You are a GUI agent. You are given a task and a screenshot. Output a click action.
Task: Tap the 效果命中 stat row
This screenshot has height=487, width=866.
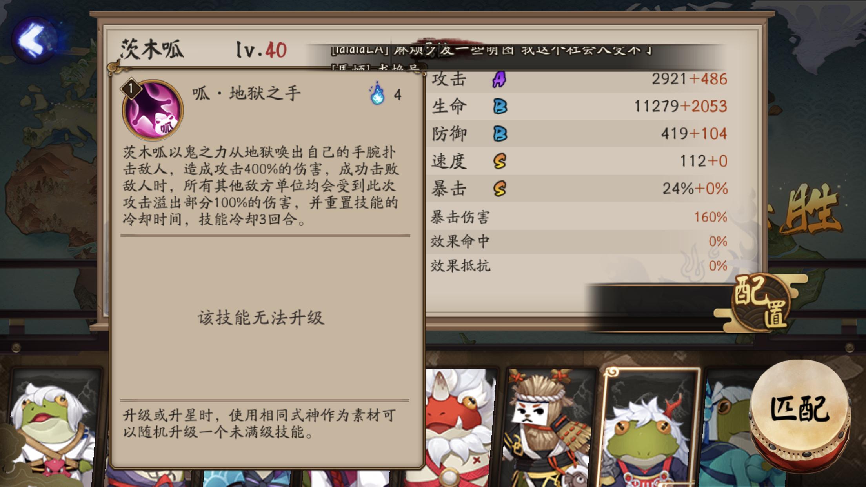pos(579,242)
